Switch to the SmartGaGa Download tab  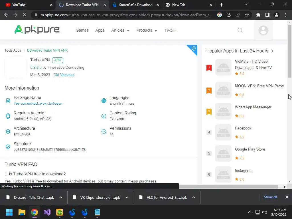click(x=135, y=5)
